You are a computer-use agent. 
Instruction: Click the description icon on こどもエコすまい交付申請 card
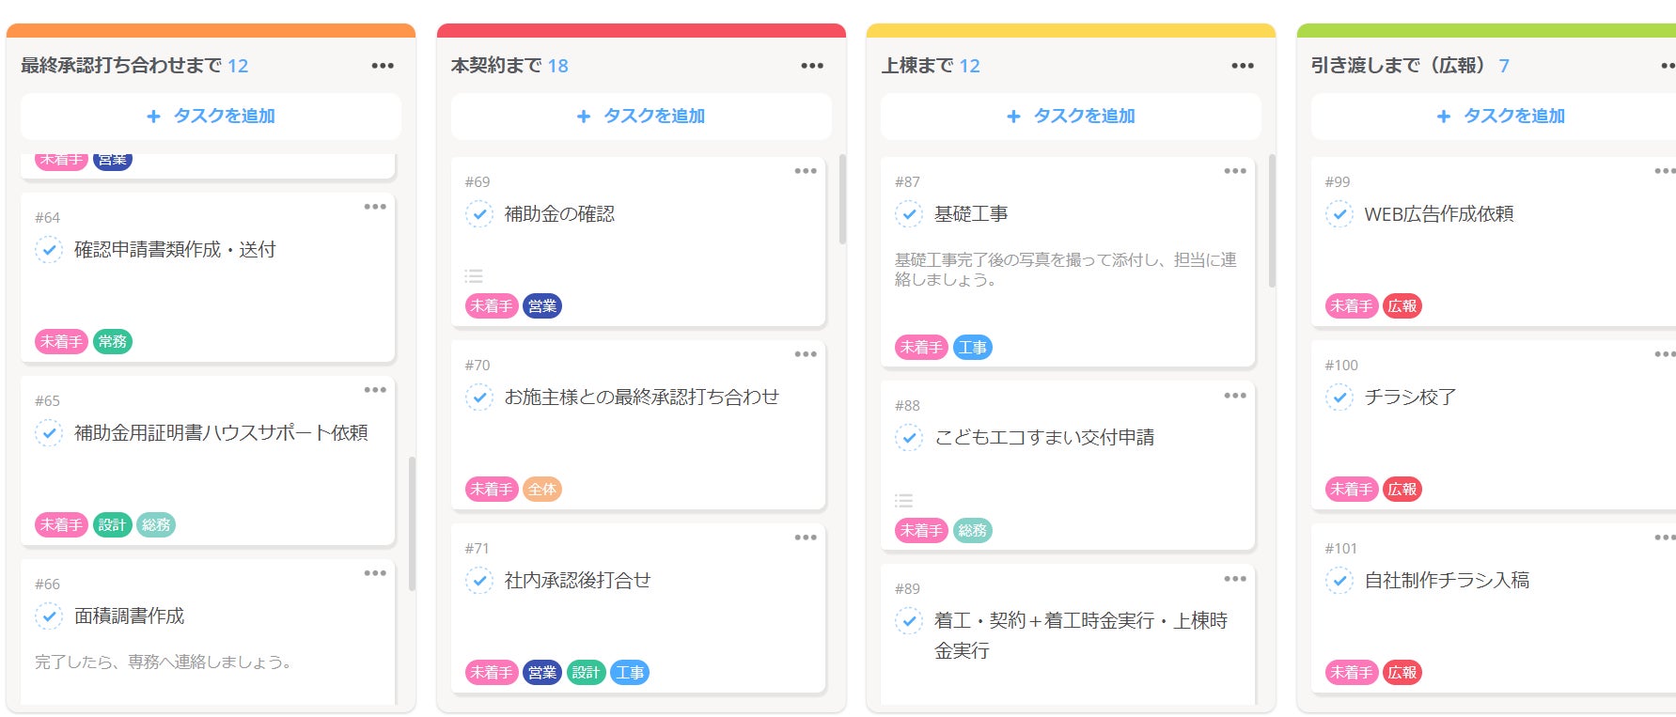(x=903, y=501)
